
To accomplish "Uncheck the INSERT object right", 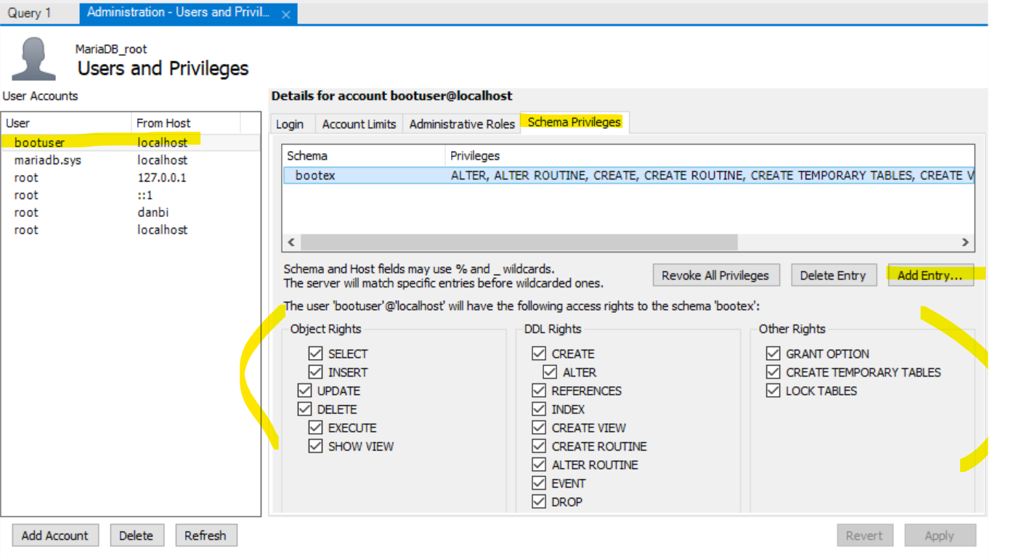I will [315, 372].
